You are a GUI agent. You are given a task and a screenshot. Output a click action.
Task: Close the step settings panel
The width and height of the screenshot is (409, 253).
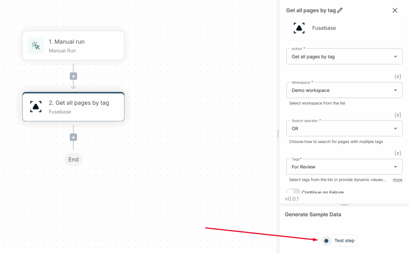point(395,10)
